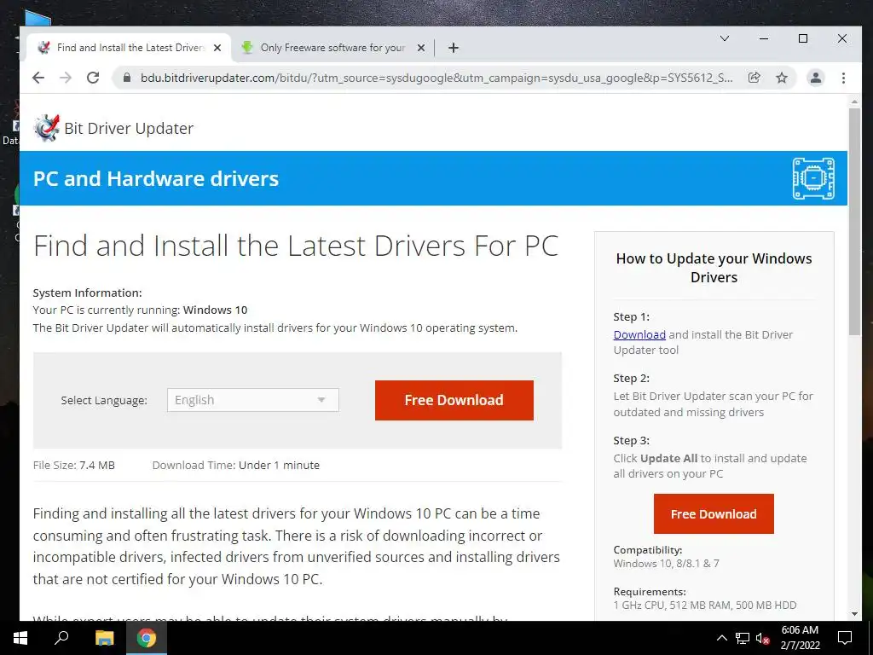Close the 'Only Freeware software' tab
The image size is (873, 655).
pyautogui.click(x=421, y=48)
